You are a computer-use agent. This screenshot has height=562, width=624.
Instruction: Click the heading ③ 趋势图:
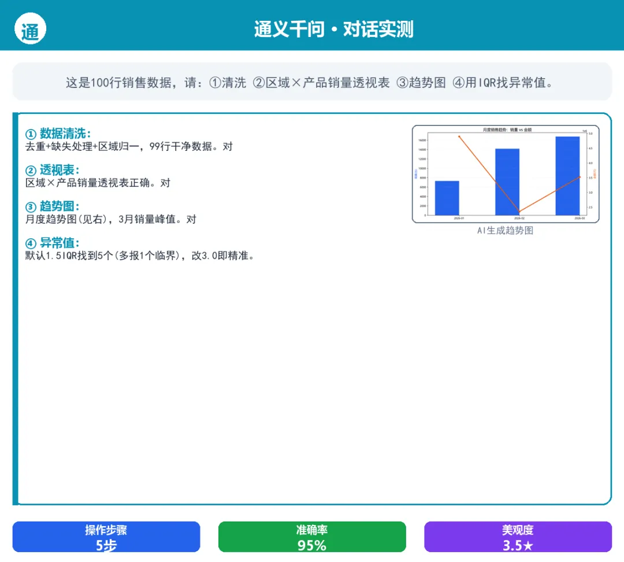coord(53,206)
